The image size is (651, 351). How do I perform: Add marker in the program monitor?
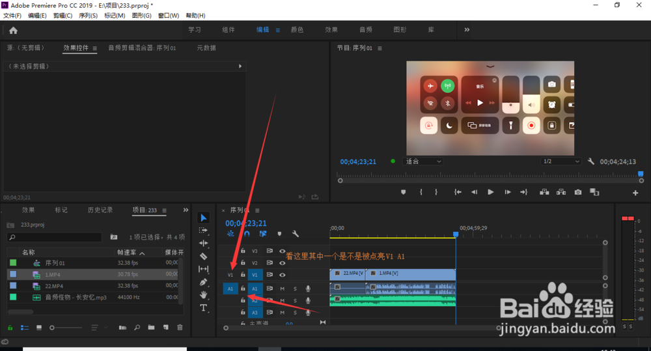[x=403, y=192]
